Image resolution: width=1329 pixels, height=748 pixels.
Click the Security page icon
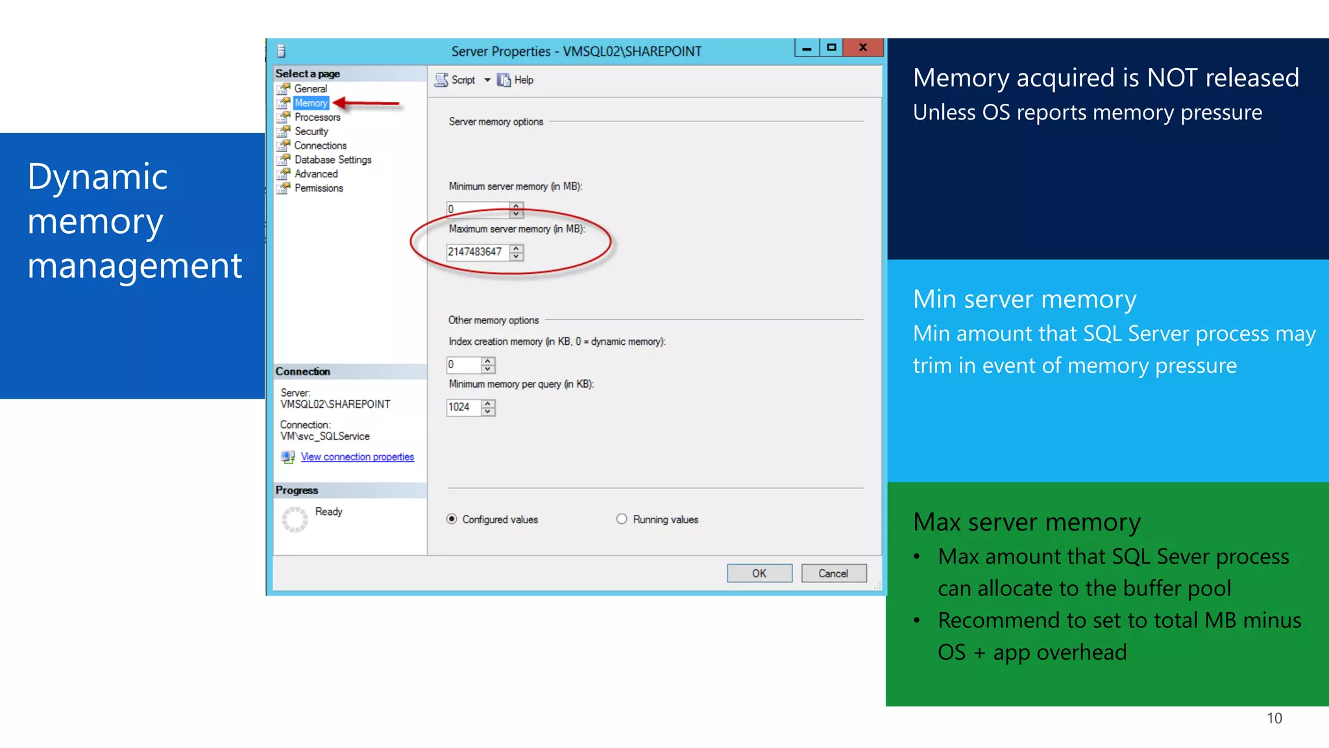[284, 131]
